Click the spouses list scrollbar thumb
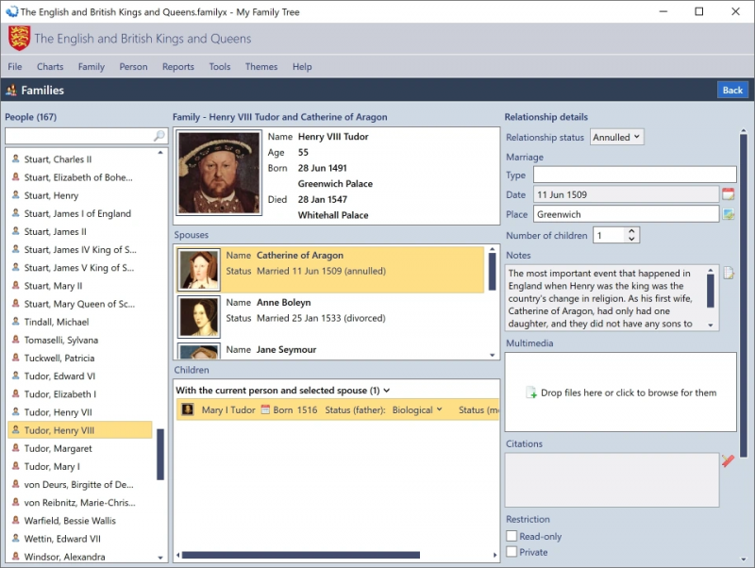 point(492,271)
